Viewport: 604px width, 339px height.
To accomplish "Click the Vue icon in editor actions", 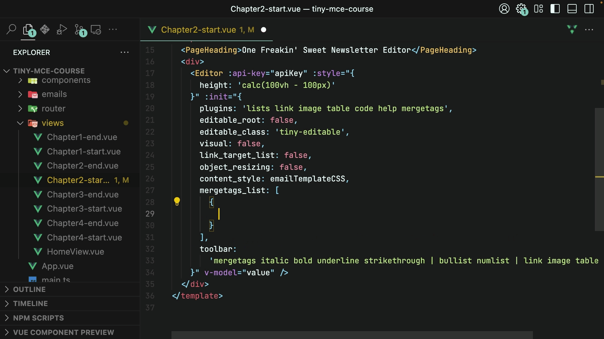I will pos(572,30).
